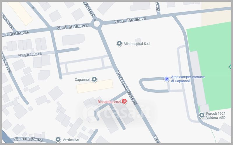Screen dimensions: 233x145
Task: Click the Minihospital S.r.l map pin
Action: 119,44
